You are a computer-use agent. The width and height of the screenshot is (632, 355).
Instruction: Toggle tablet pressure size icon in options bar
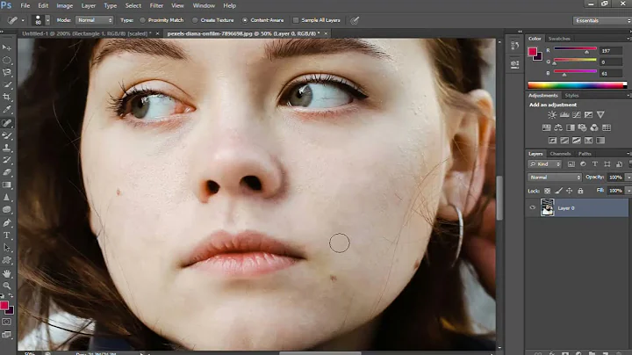(355, 20)
